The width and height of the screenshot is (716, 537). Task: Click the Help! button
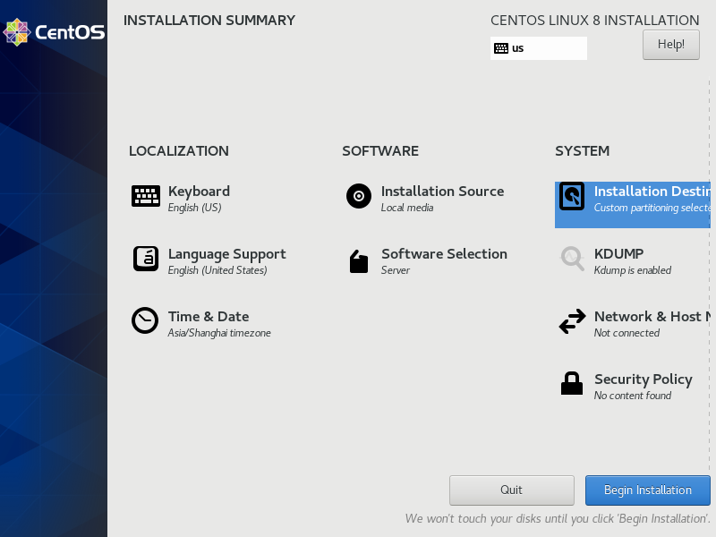[x=670, y=45]
